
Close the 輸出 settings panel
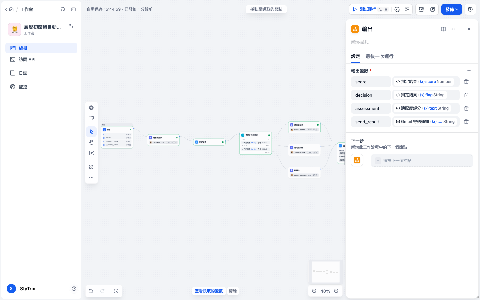(x=469, y=29)
